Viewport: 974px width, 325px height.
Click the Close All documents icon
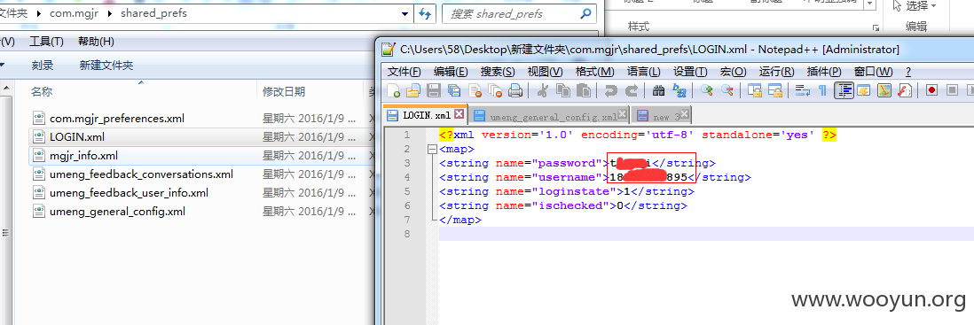point(494,91)
